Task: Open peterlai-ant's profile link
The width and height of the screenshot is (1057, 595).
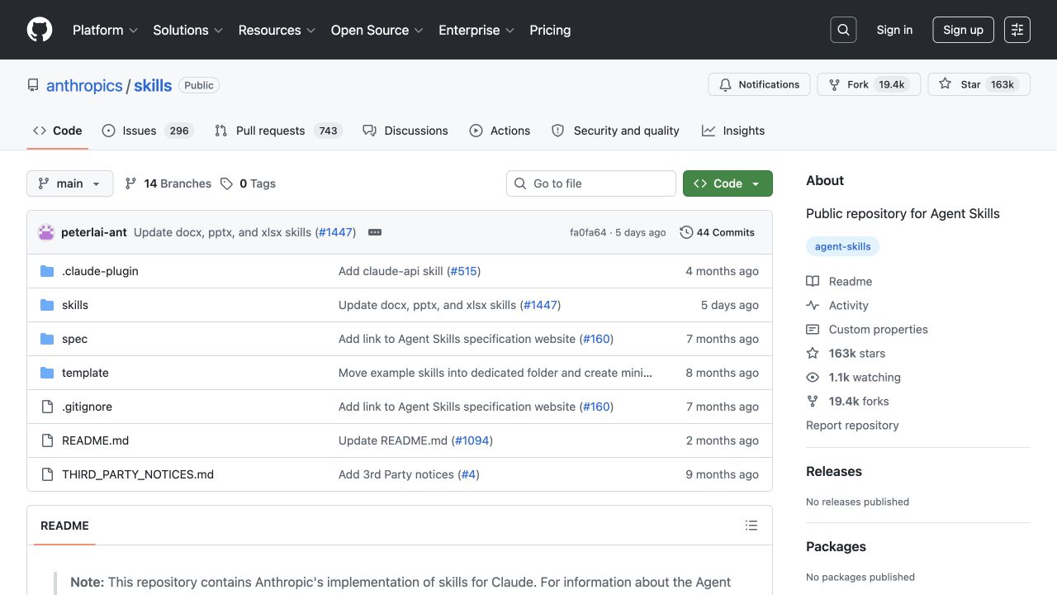Action: 94,232
